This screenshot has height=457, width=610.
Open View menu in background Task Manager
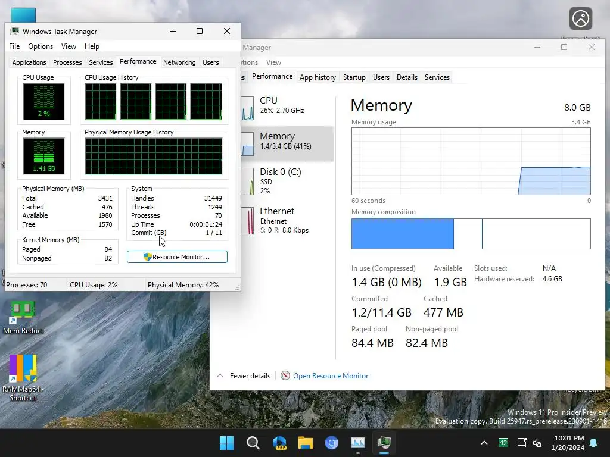273,62
